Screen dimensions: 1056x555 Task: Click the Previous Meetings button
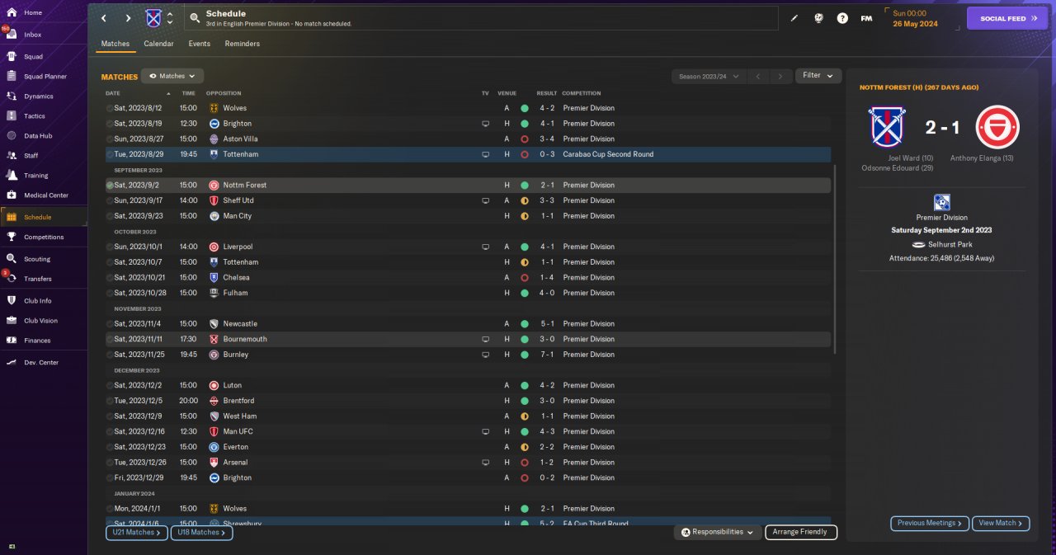click(x=930, y=524)
